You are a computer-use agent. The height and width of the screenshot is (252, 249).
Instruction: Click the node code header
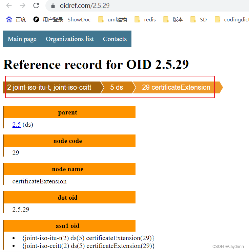point(69,141)
